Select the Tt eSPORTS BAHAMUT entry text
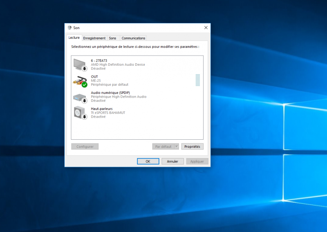This screenshot has height=232, width=327. coord(108,113)
